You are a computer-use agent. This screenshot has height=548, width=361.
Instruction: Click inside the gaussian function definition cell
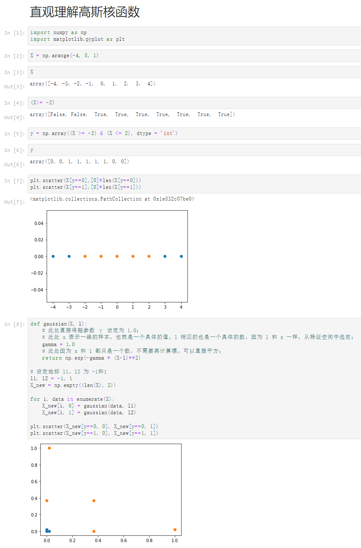pyautogui.click(x=194, y=378)
